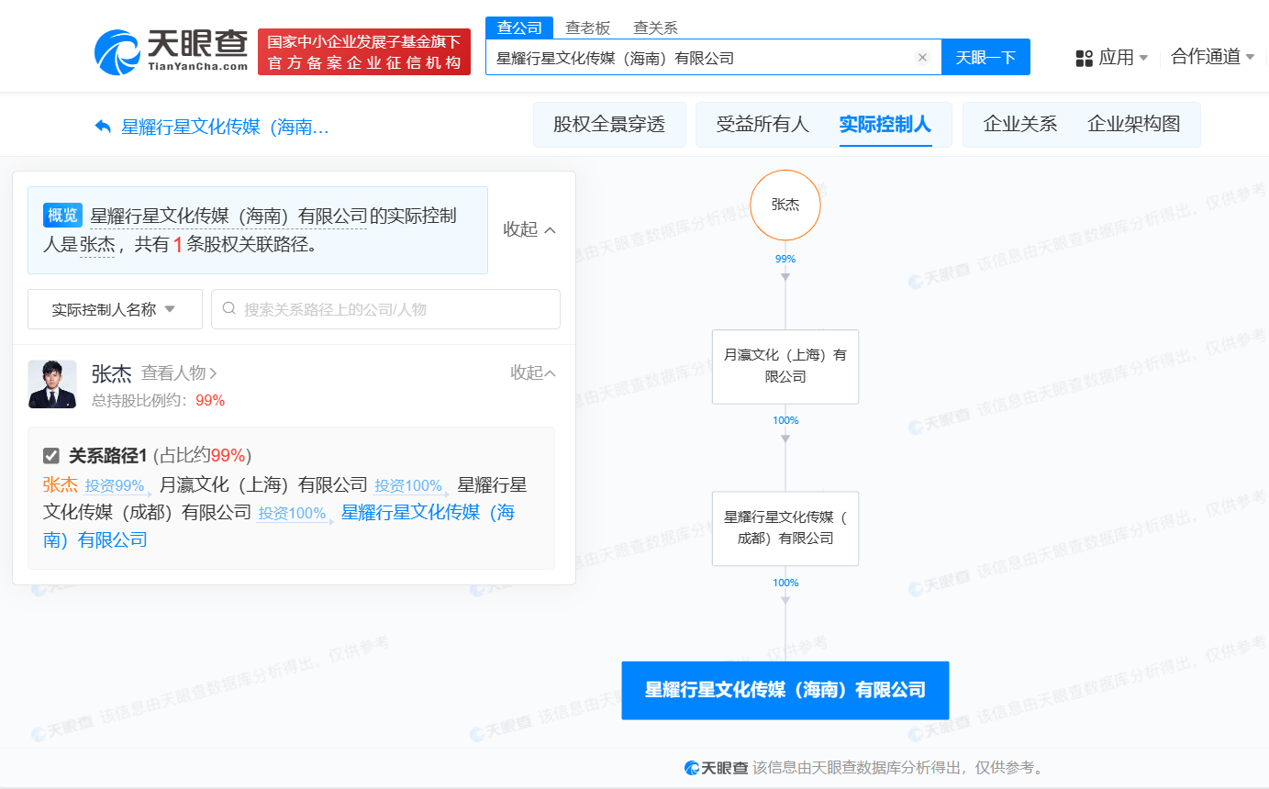The image size is (1269, 789).
Task: Click the 张杰 name heading in panel
Action: pos(112,373)
